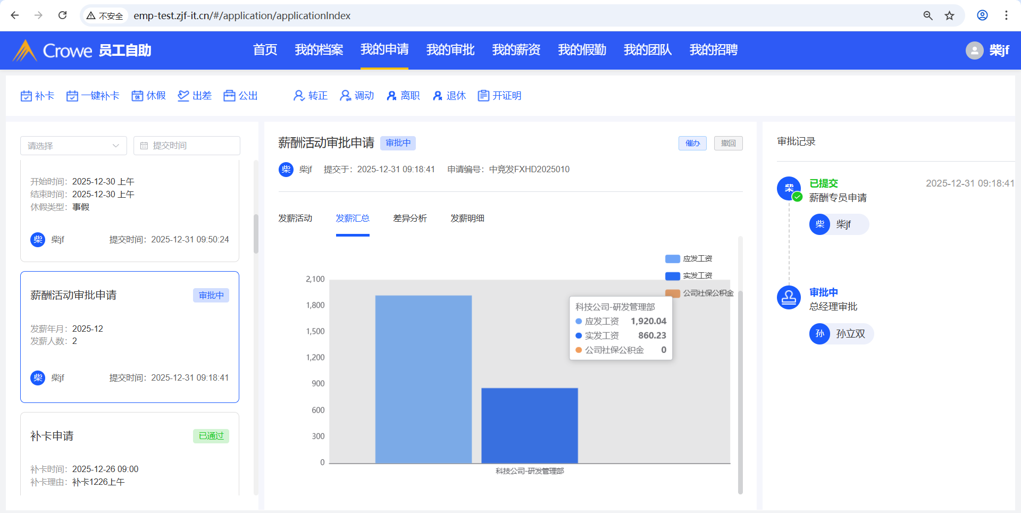Toggle 应发工资 legend series
Image resolution: width=1021 pixels, height=513 pixels.
672,259
